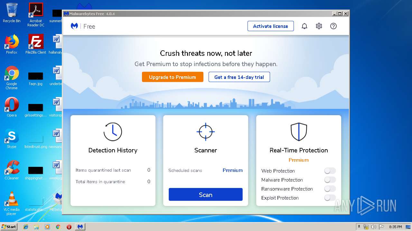Click the Show desktop button in tray

(x=408, y=227)
